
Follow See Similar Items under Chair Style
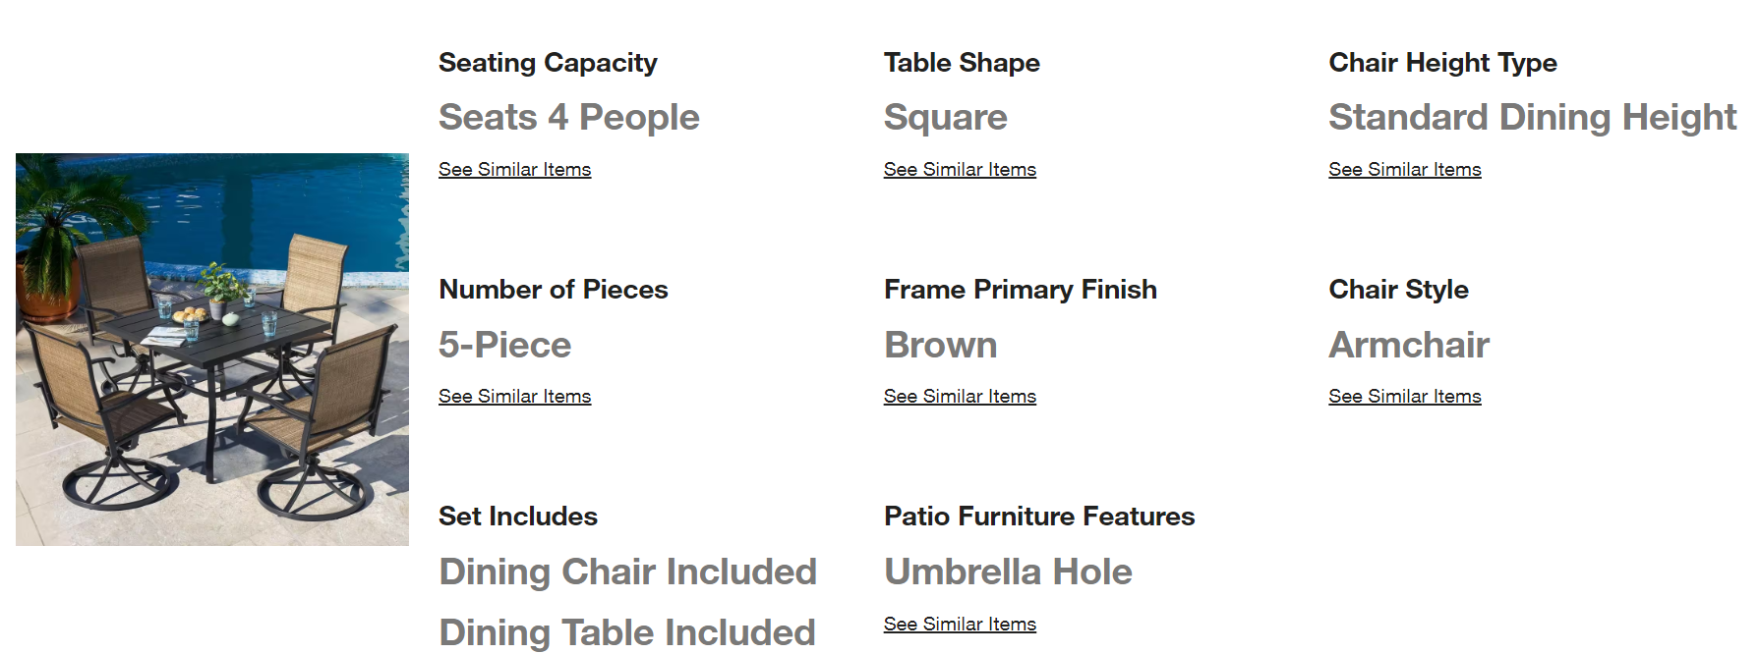[x=1405, y=396]
